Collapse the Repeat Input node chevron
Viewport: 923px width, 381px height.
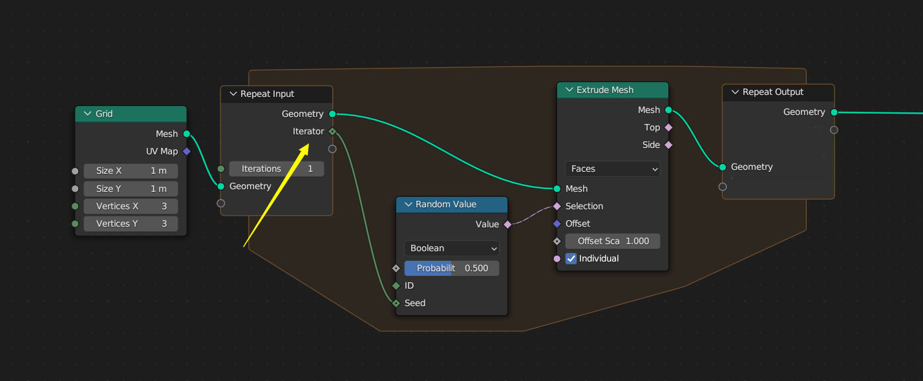click(x=233, y=94)
